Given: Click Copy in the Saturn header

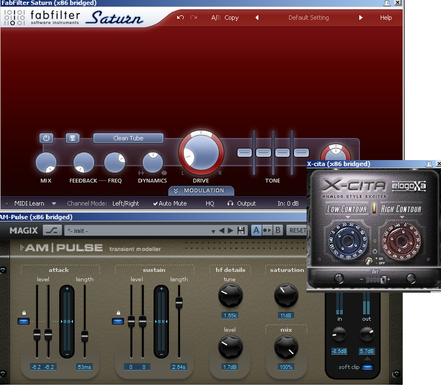Looking at the screenshot, I should [231, 18].
